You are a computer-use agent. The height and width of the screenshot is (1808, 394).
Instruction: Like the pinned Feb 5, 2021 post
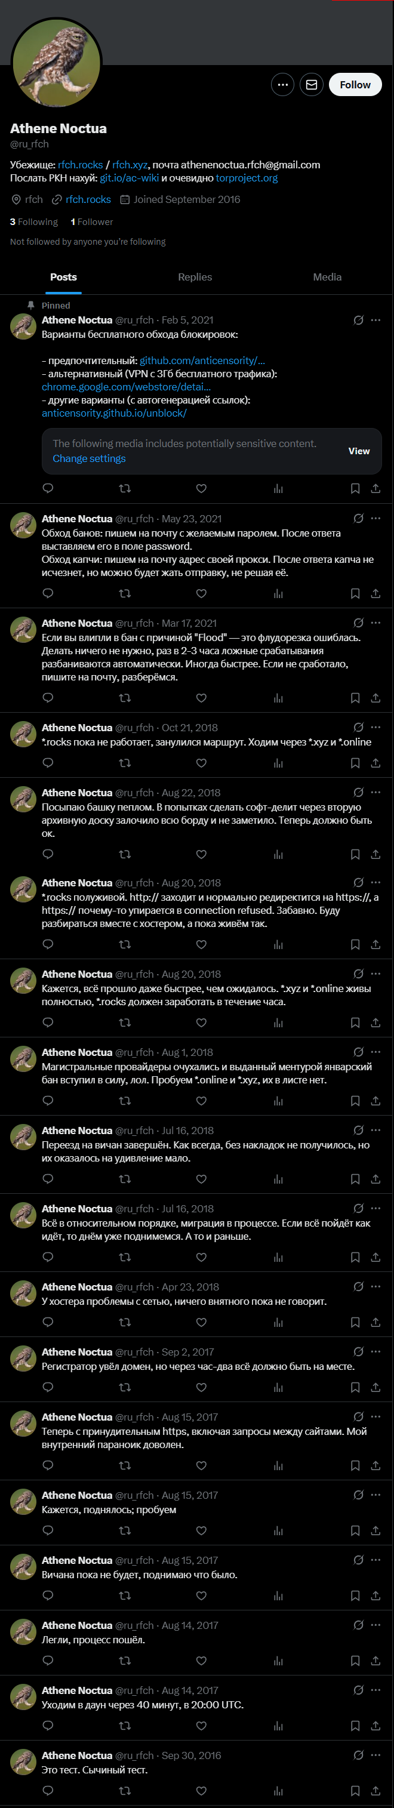click(x=201, y=488)
